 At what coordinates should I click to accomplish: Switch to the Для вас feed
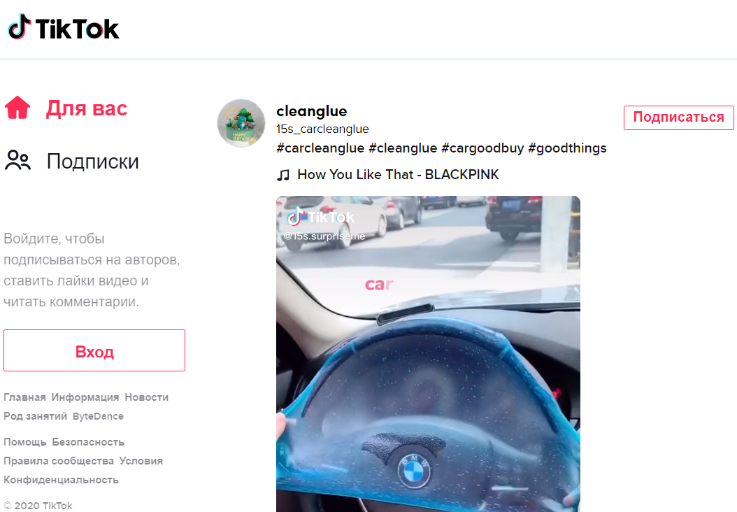(x=87, y=108)
